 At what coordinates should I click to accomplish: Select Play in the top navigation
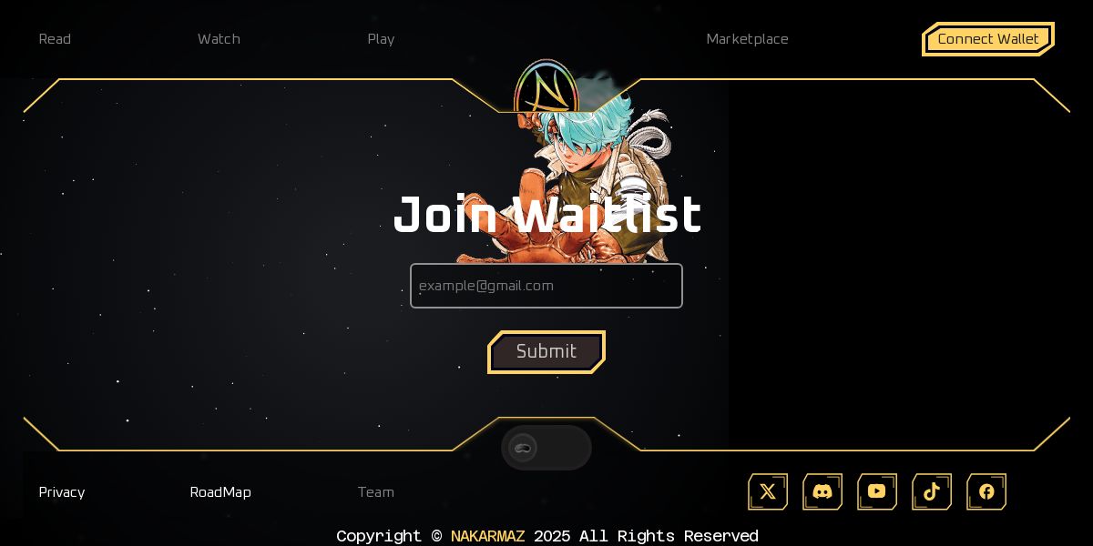(381, 39)
